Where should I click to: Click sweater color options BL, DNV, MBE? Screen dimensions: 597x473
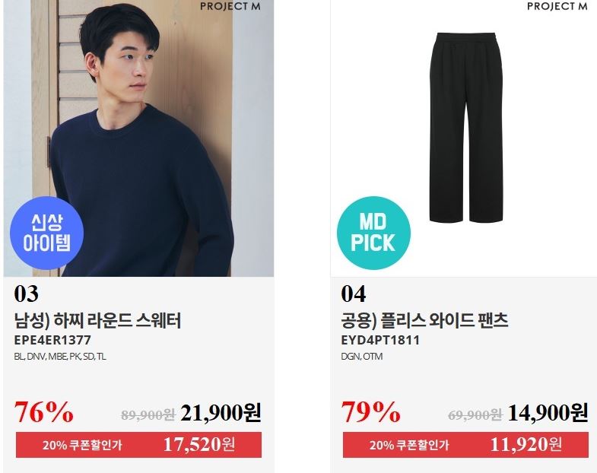[60, 357]
